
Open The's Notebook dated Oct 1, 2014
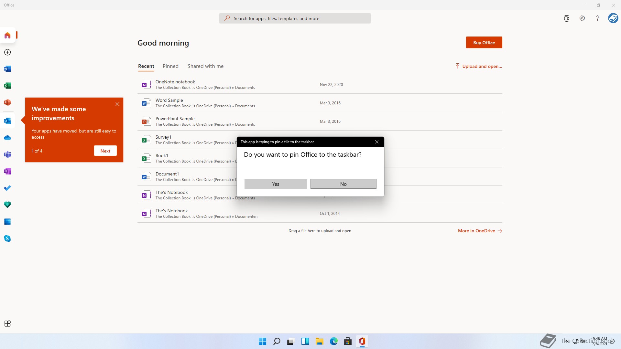tap(320, 214)
